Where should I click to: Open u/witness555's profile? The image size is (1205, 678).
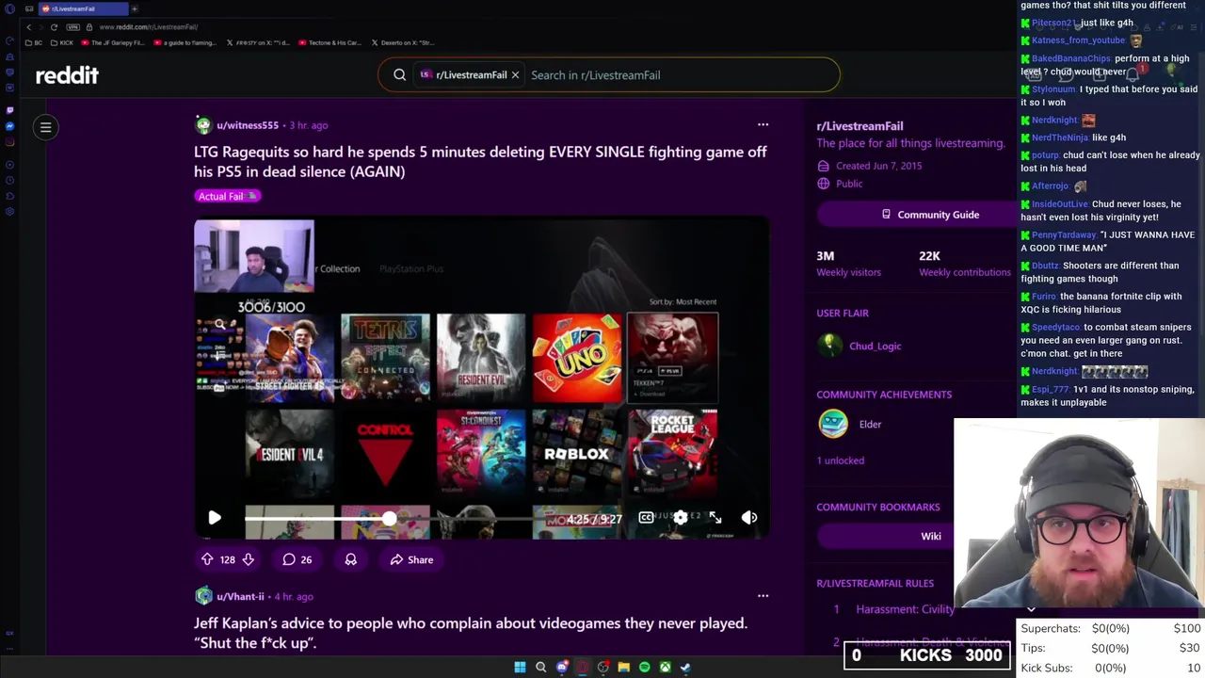tap(248, 125)
